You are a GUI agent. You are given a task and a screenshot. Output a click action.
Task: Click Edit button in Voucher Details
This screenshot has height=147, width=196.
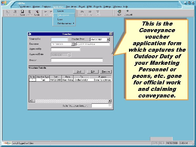pyautogui.click(x=93, y=72)
